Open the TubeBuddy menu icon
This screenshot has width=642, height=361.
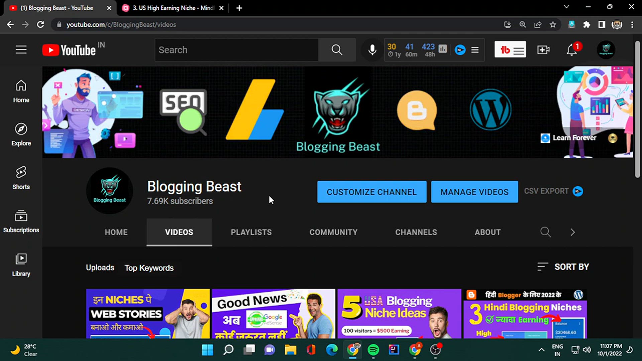[x=510, y=50]
